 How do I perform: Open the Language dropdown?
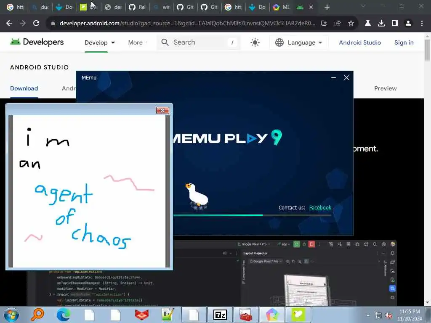[298, 42]
